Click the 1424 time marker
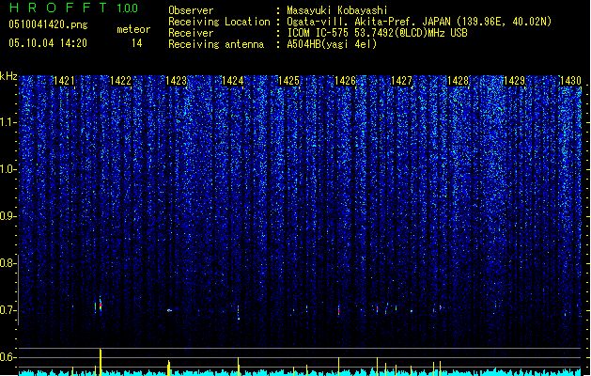Image resolution: width=591 pixels, height=376 pixels. pyautogui.click(x=233, y=81)
